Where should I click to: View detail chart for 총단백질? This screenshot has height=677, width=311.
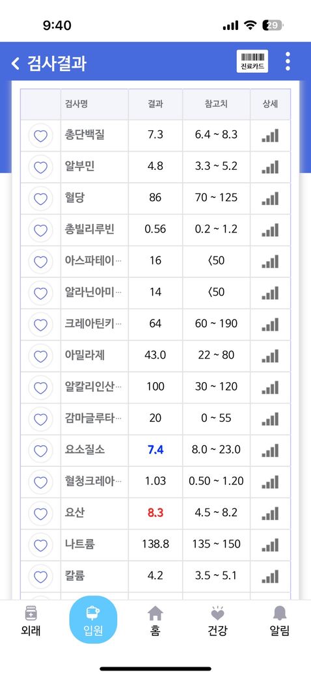point(270,135)
